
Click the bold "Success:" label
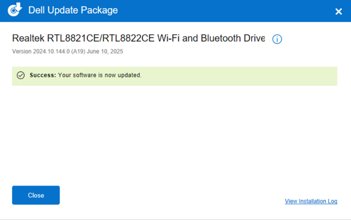(43, 75)
